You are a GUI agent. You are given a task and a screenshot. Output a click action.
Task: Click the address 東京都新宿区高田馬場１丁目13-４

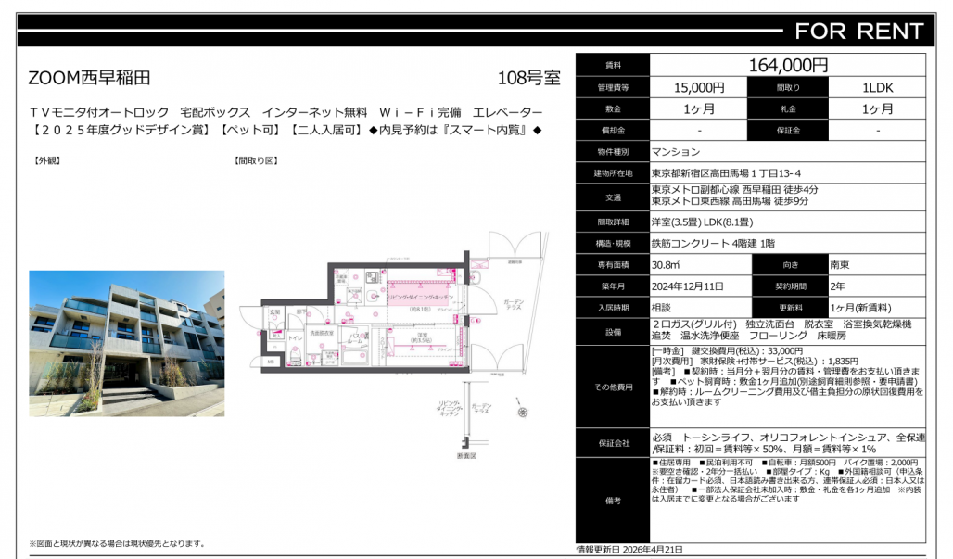click(x=727, y=173)
